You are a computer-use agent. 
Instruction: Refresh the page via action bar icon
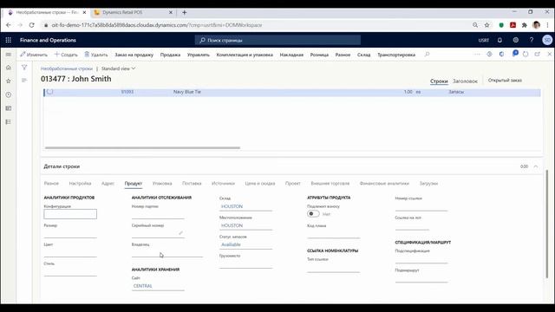pos(526,54)
